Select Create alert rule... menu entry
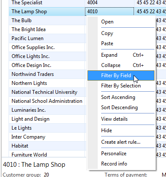The width and height of the screenshot is (166, 177). coord(121,142)
